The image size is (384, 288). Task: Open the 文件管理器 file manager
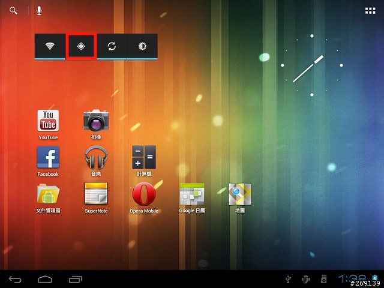(x=48, y=198)
